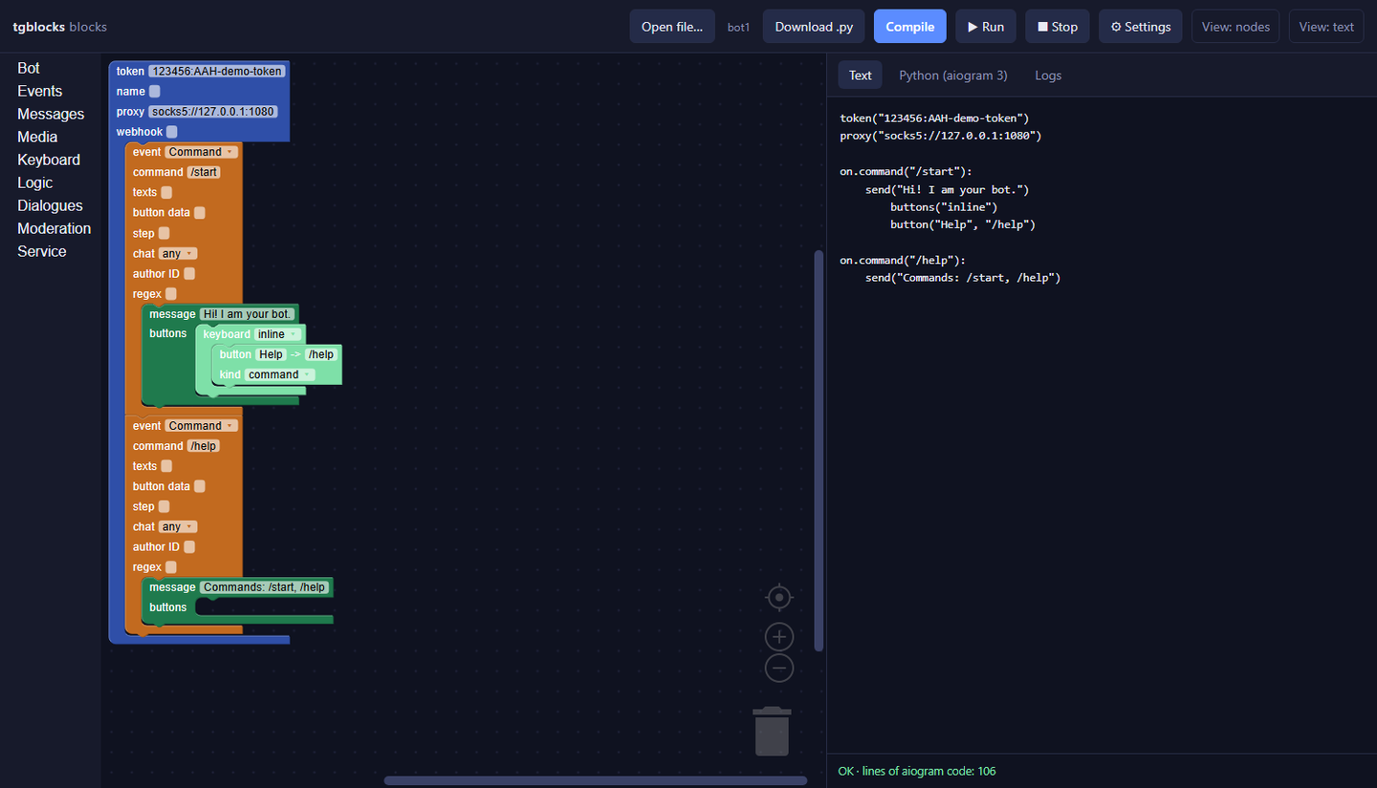The width and height of the screenshot is (1377, 788).
Task: Show the Logs tab
Action: point(1048,75)
